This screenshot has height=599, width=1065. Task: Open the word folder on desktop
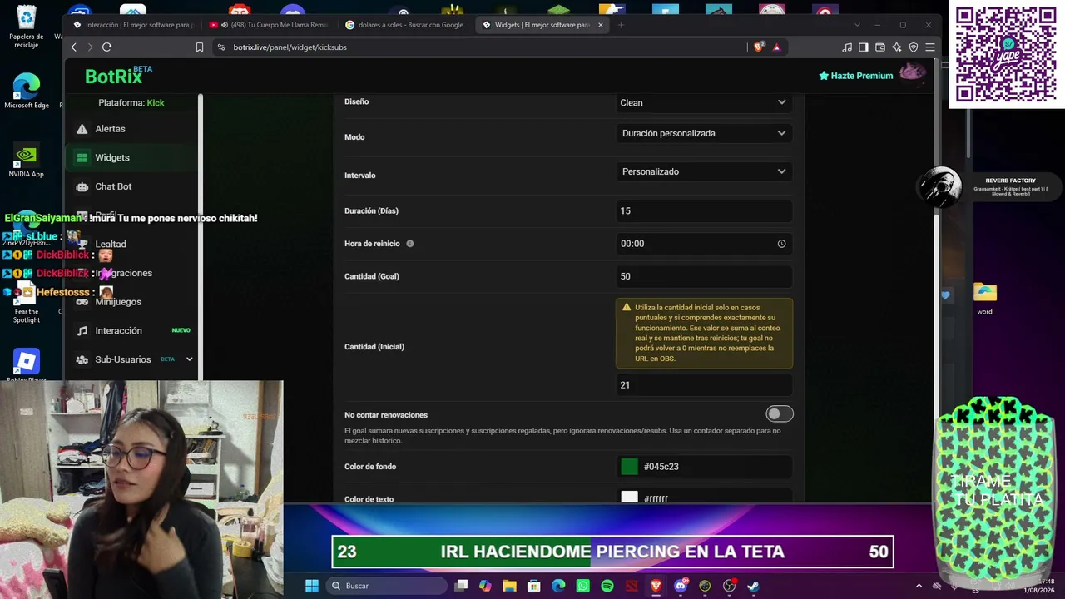click(985, 299)
